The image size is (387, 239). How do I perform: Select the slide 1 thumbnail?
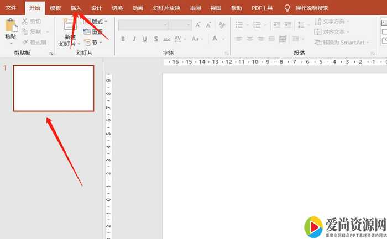pos(54,88)
